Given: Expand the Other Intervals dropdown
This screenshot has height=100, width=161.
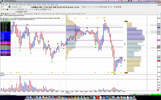Looking at the screenshot, I should (29, 14).
